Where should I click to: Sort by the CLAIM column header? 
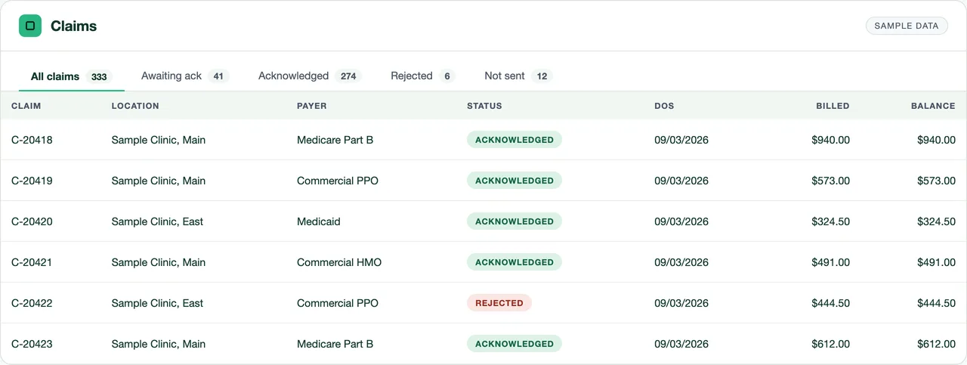tap(26, 106)
